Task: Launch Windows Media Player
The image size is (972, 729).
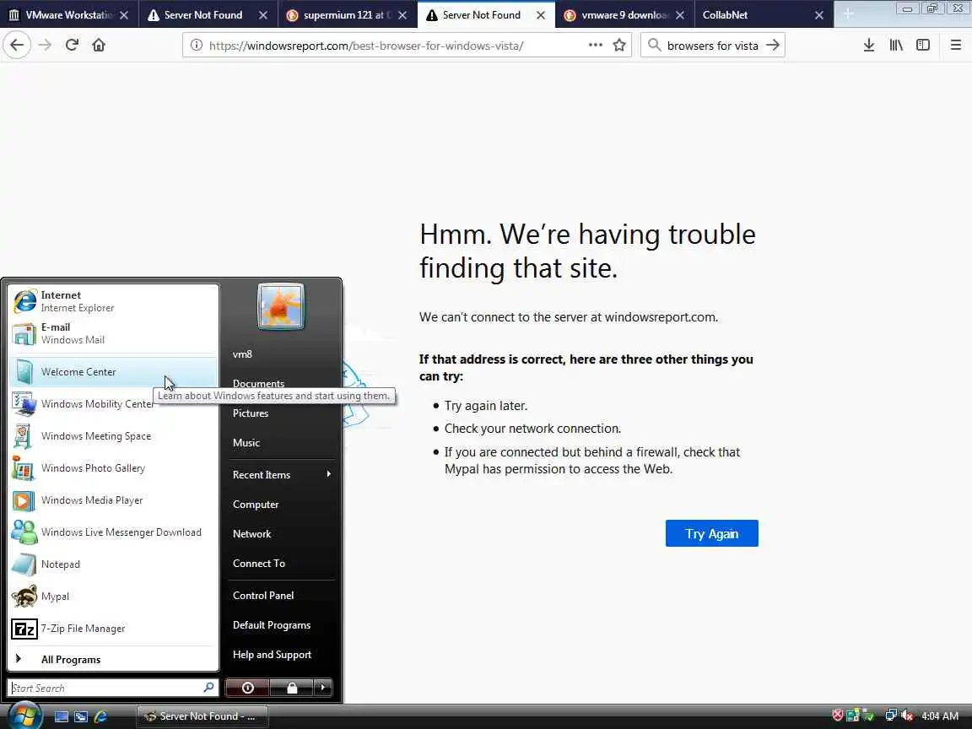Action: click(113, 500)
